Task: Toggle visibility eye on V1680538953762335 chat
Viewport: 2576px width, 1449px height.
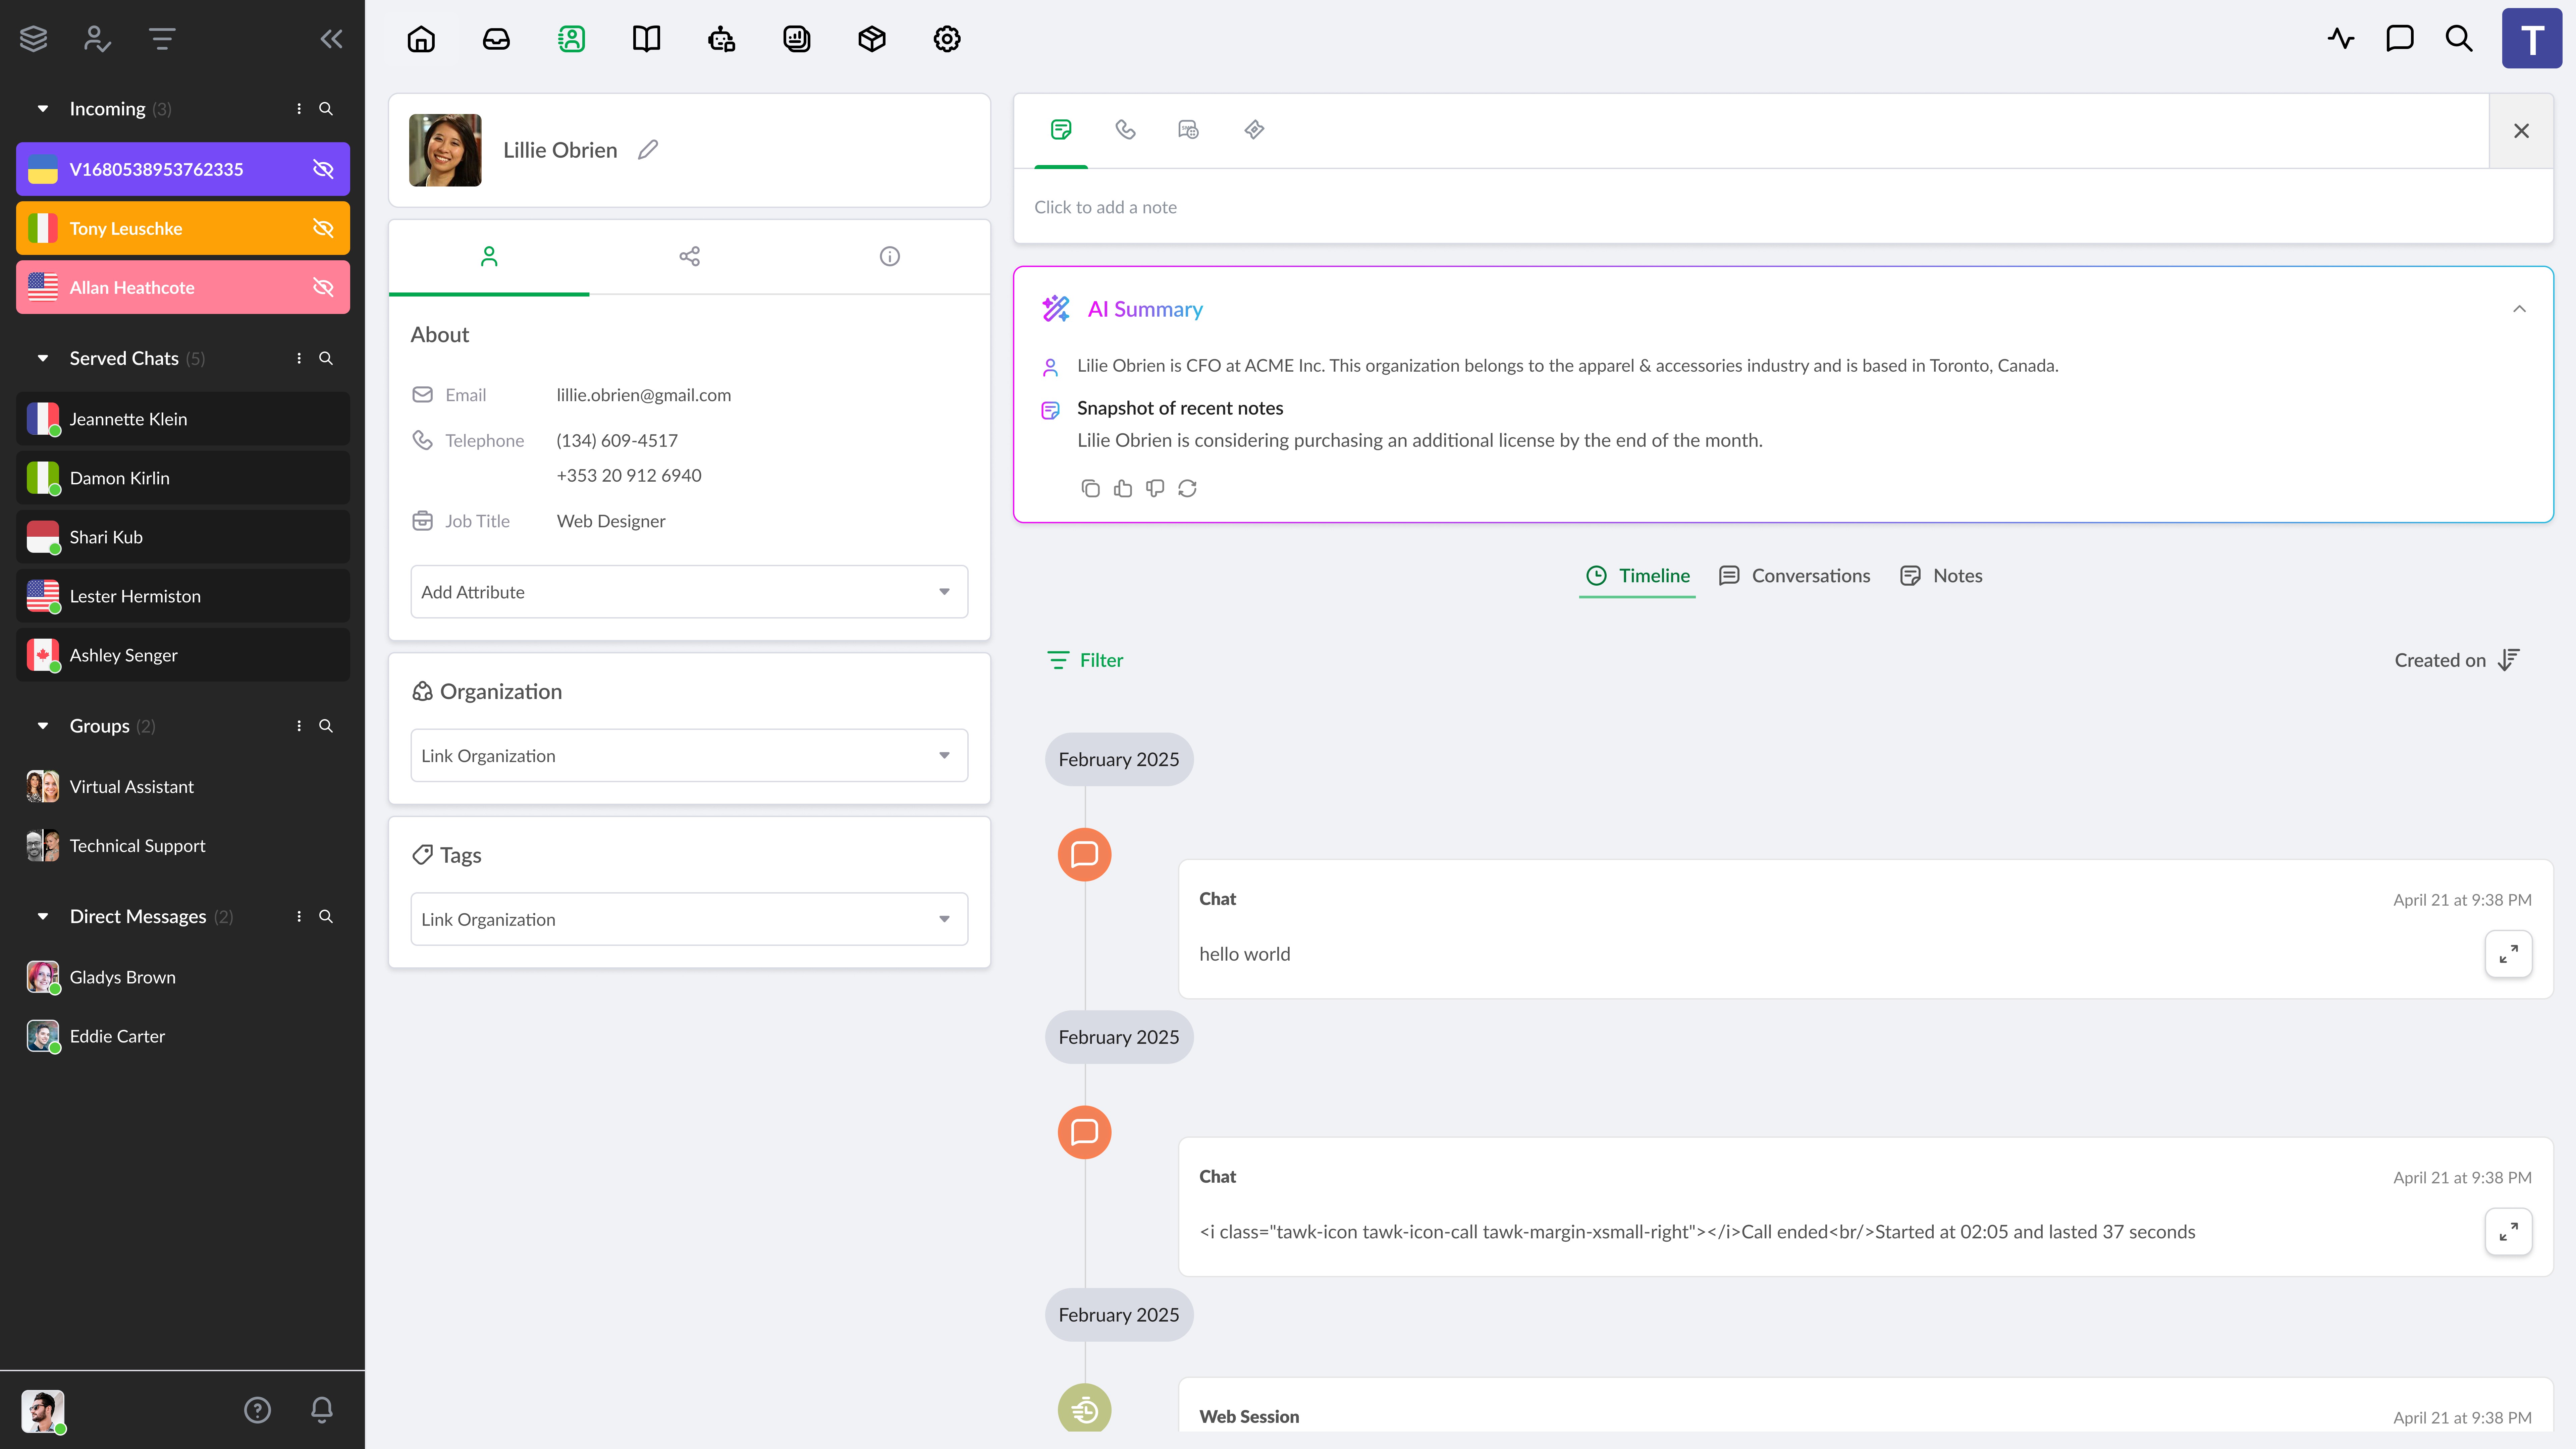Action: point(323,169)
